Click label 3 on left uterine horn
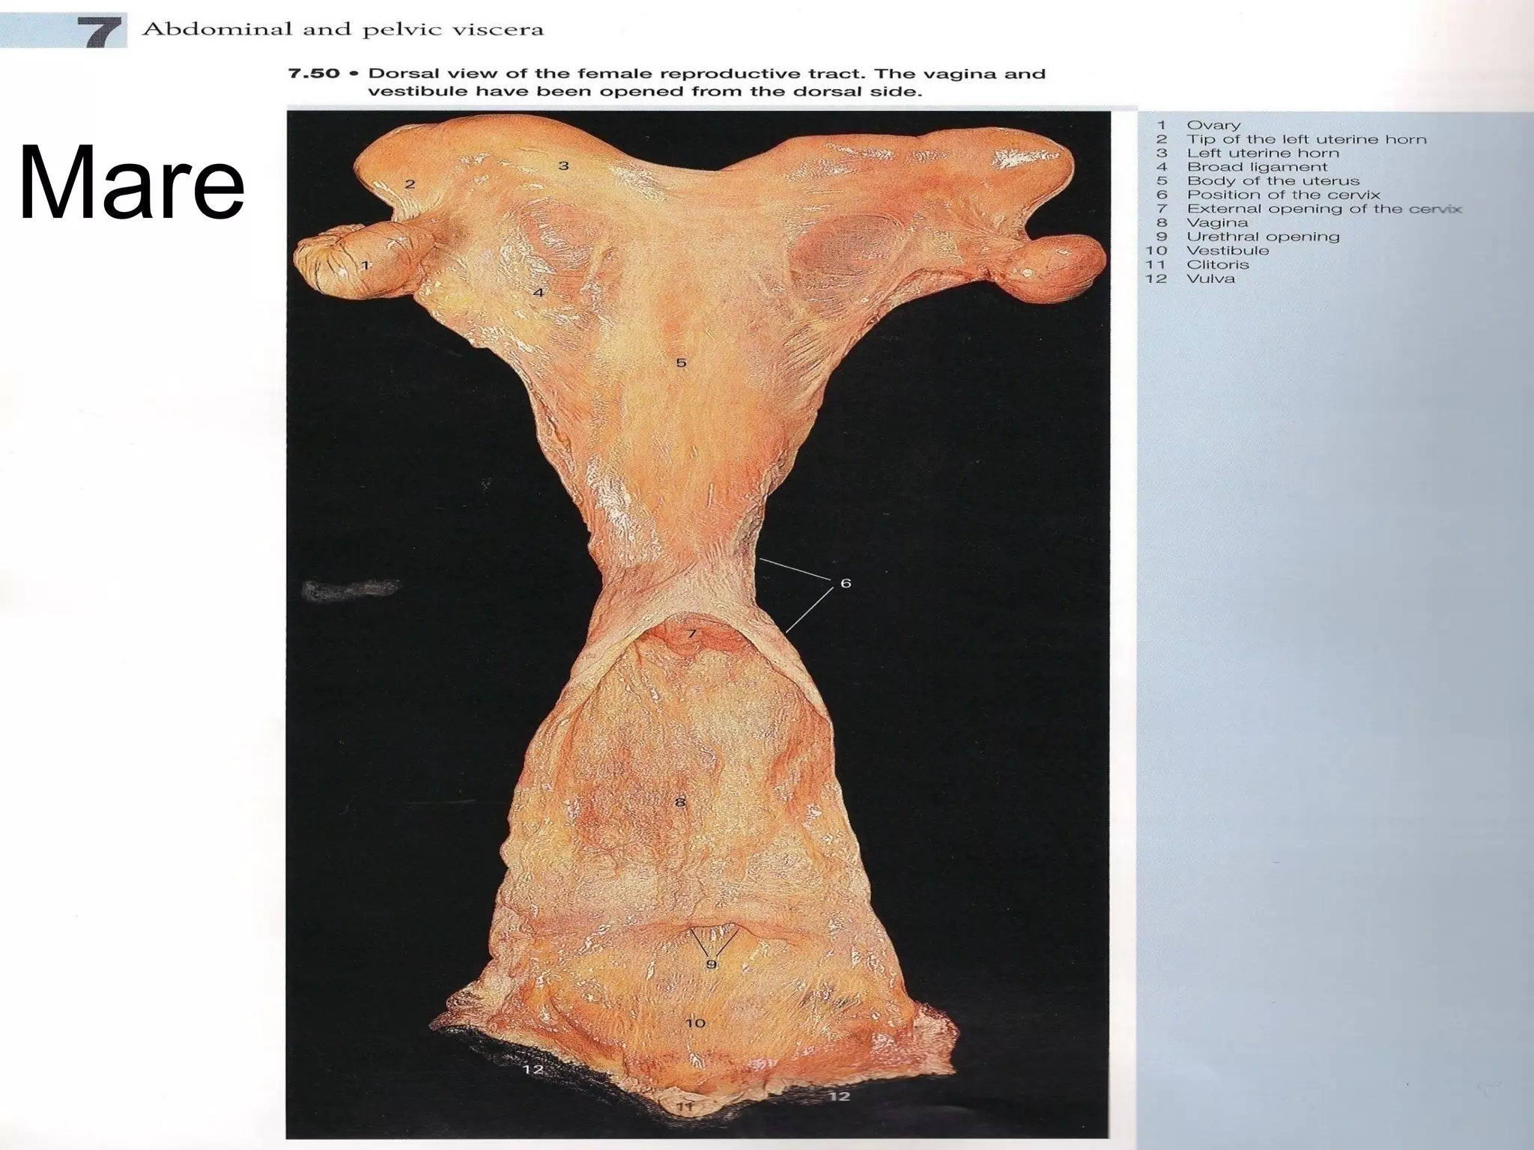The width and height of the screenshot is (1534, 1150). click(563, 165)
